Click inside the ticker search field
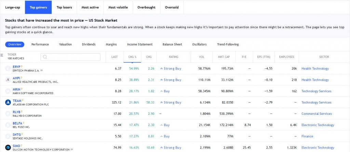 coord(70,57)
